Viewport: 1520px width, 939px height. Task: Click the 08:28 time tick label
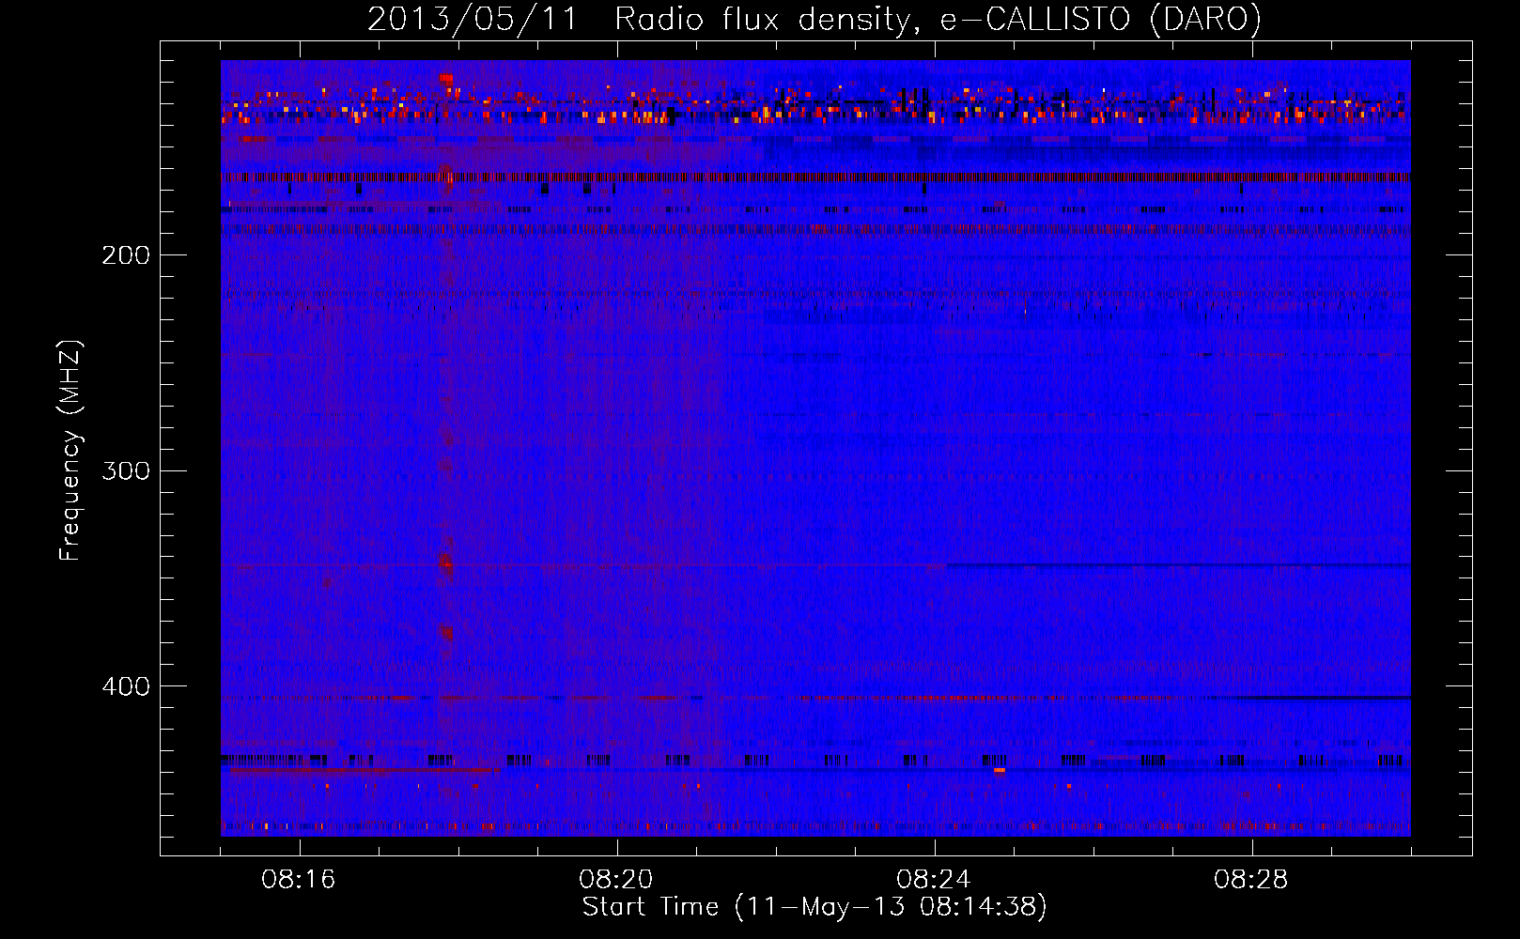[x=1251, y=880]
